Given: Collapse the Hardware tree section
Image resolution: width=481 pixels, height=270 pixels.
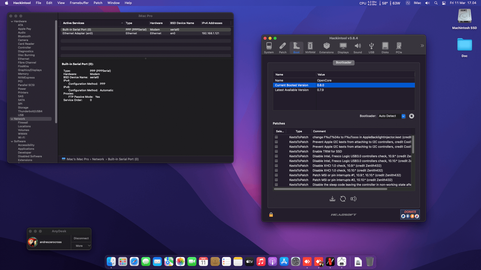Looking at the screenshot, I should (12, 21).
